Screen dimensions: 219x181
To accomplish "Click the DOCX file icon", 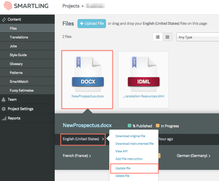I will (88, 74).
